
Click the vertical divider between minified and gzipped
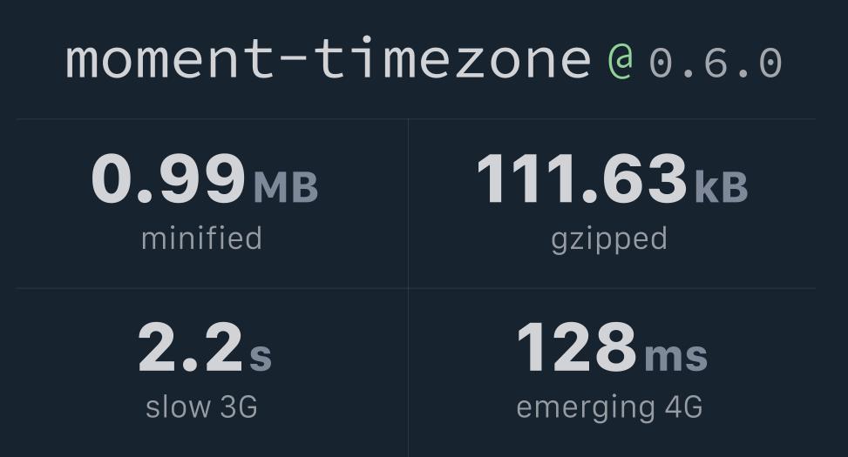(x=408, y=203)
